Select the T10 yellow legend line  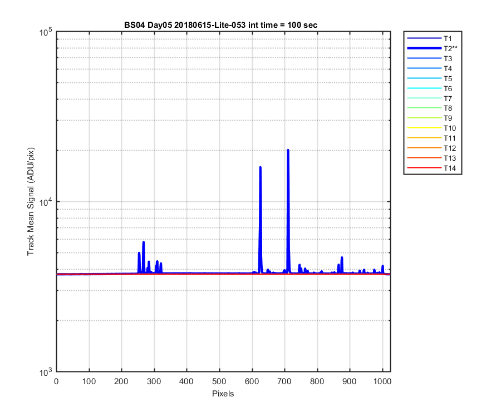click(x=424, y=128)
